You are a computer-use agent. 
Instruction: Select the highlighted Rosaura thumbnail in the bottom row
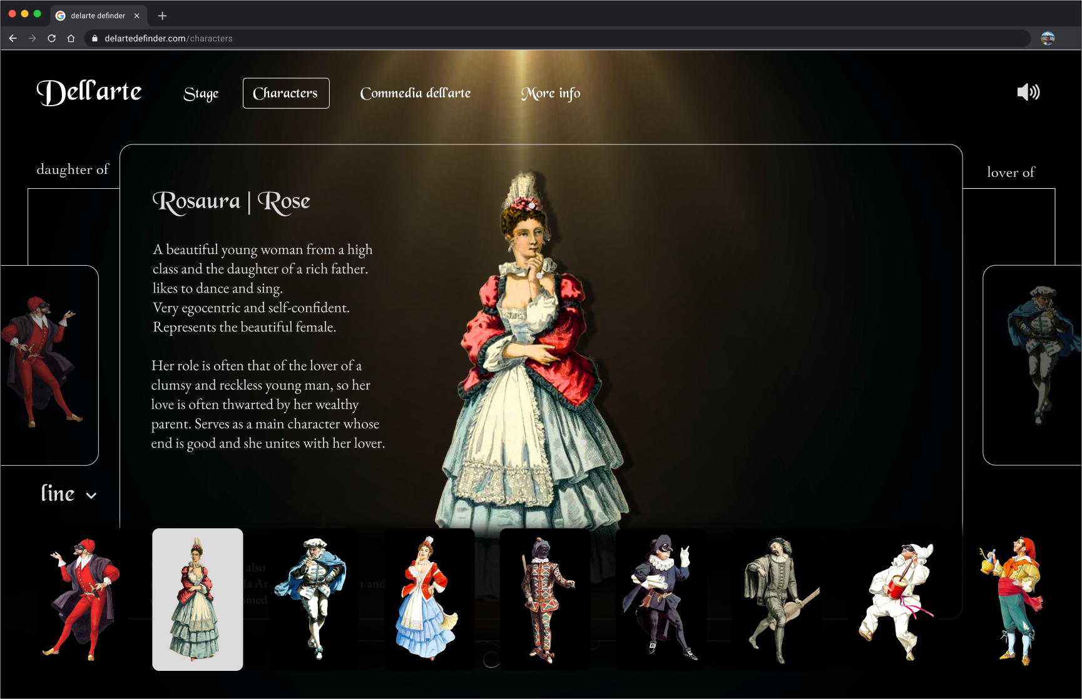198,600
